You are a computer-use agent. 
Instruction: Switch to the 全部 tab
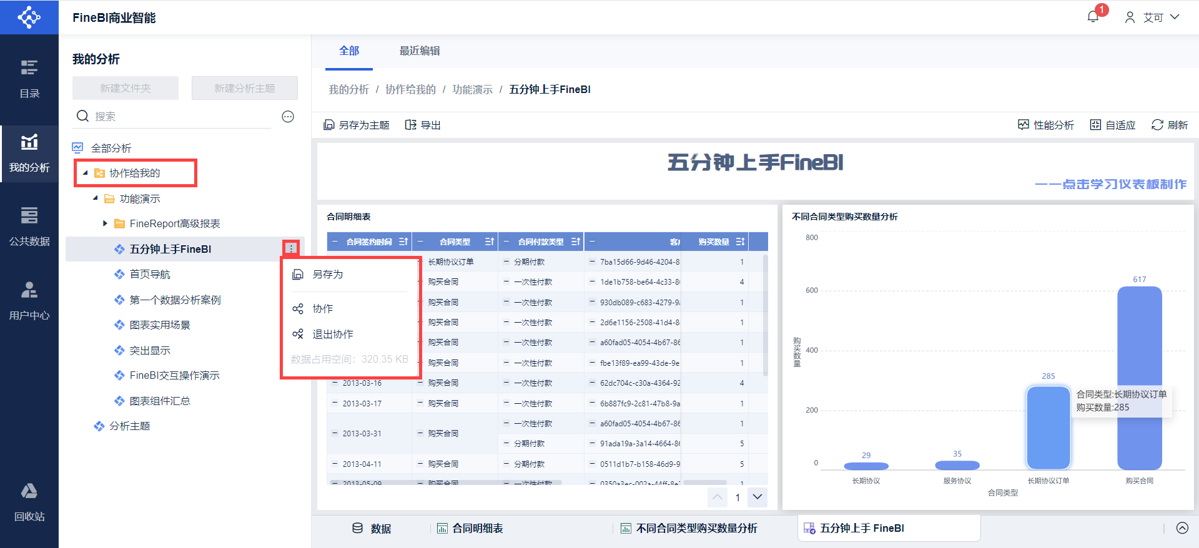pyautogui.click(x=349, y=51)
